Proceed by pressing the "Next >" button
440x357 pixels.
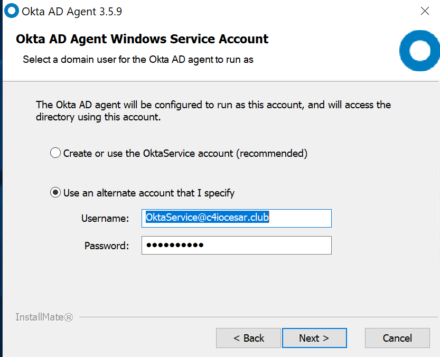tap(314, 338)
